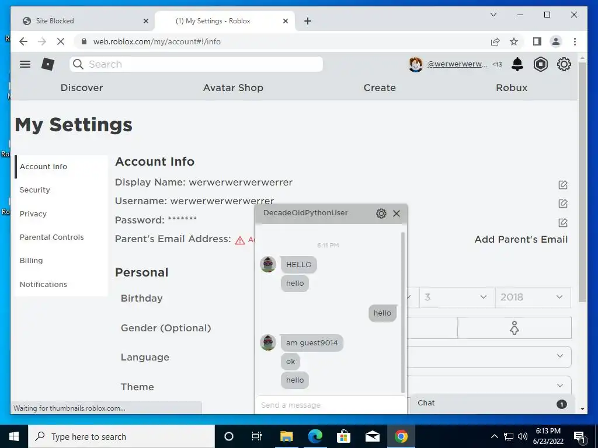Open the hamburger navigation menu
Screen dimensions: 598x448
click(25, 64)
